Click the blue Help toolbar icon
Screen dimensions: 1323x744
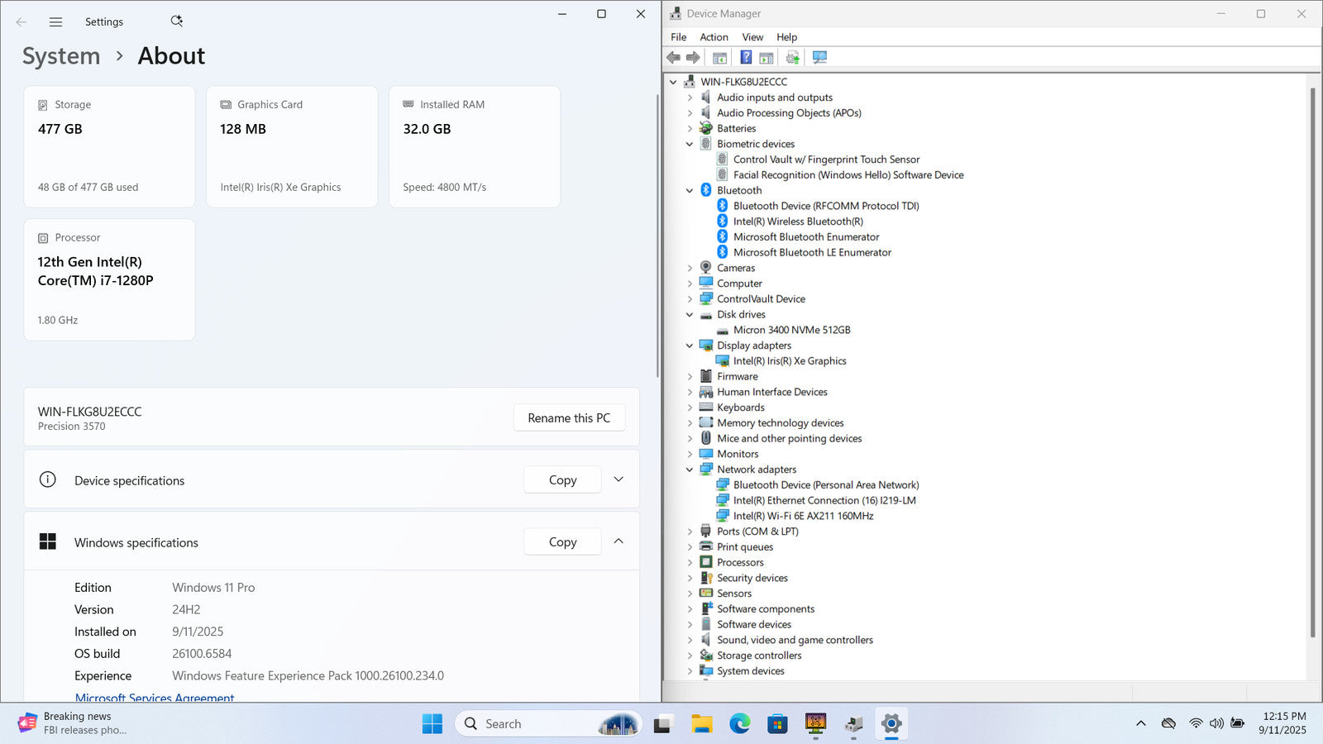pos(746,58)
